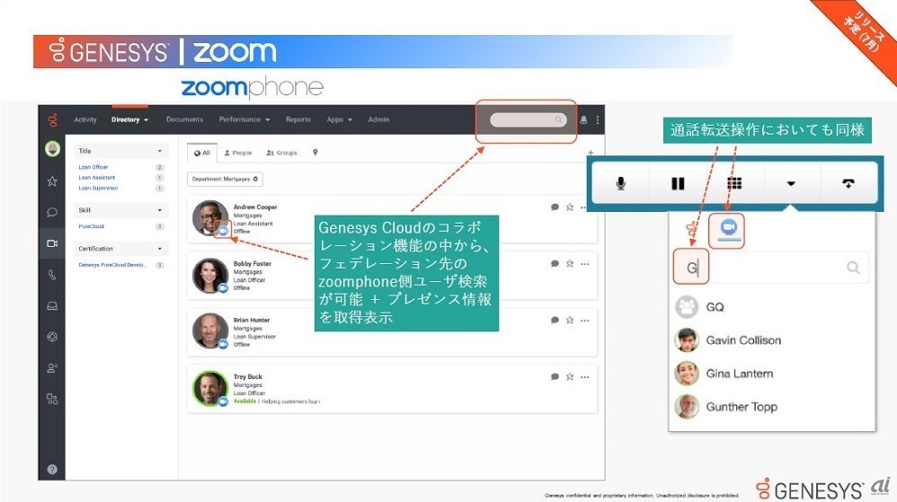Expand the Title filter section
Screen dimensions: 897x502
coord(120,151)
